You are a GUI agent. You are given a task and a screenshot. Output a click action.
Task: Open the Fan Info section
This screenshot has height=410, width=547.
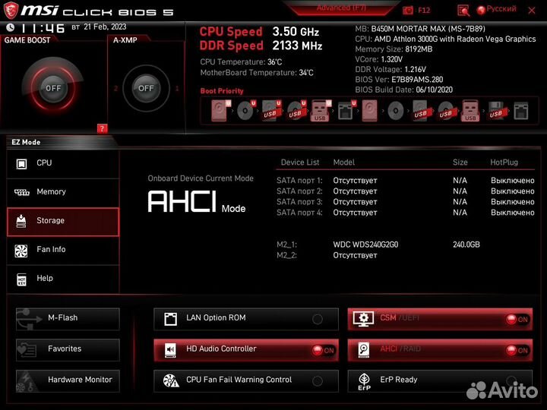coord(63,250)
